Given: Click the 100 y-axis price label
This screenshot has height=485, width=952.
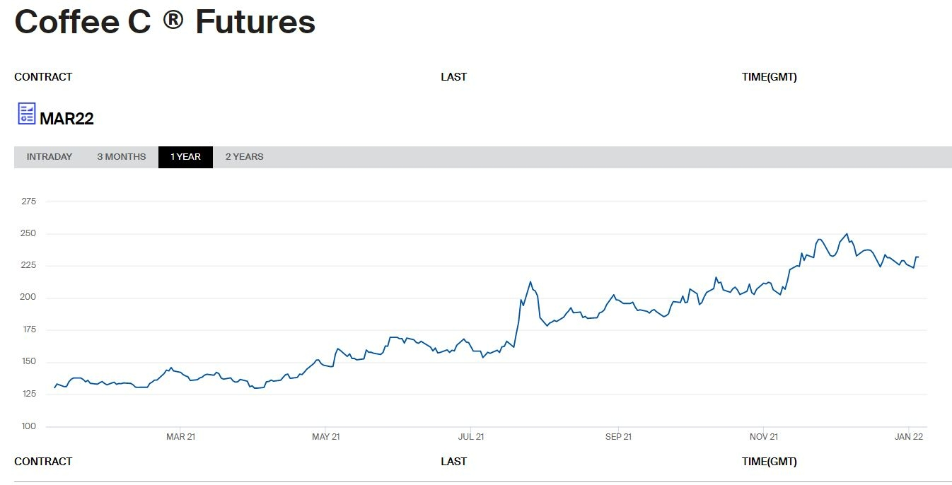Looking at the screenshot, I should pos(29,426).
